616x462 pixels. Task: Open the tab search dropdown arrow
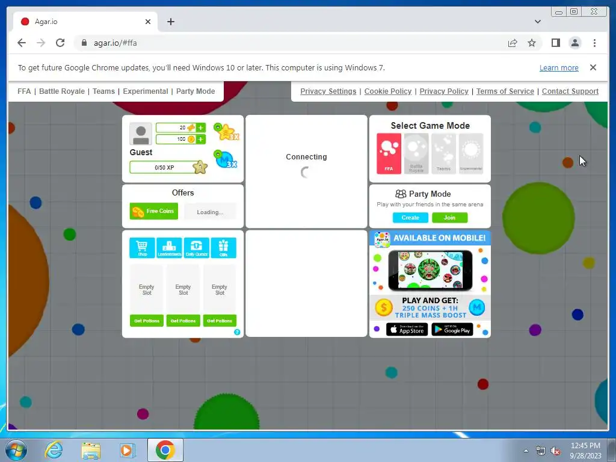click(x=538, y=22)
